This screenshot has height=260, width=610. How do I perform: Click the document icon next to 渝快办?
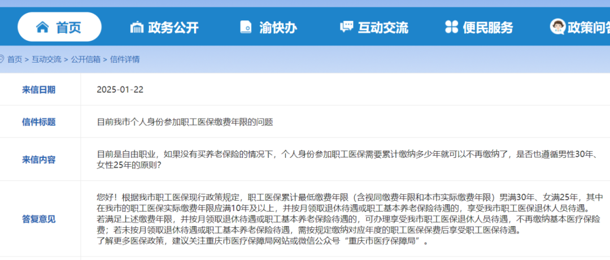click(x=246, y=27)
